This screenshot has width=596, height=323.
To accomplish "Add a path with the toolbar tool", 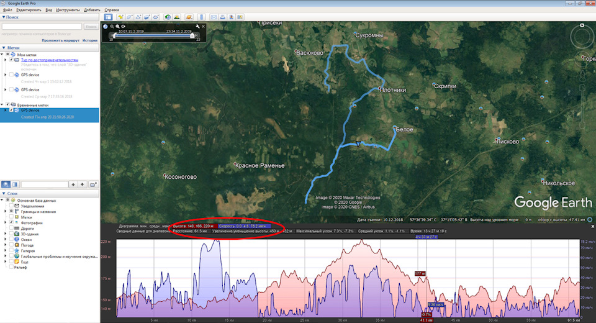I will pyautogui.click(x=138, y=17).
